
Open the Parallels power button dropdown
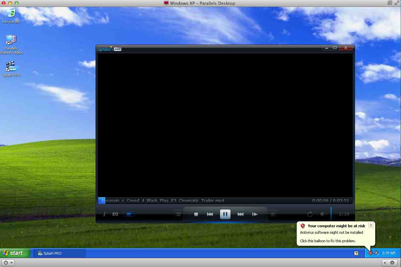pos(8,262)
